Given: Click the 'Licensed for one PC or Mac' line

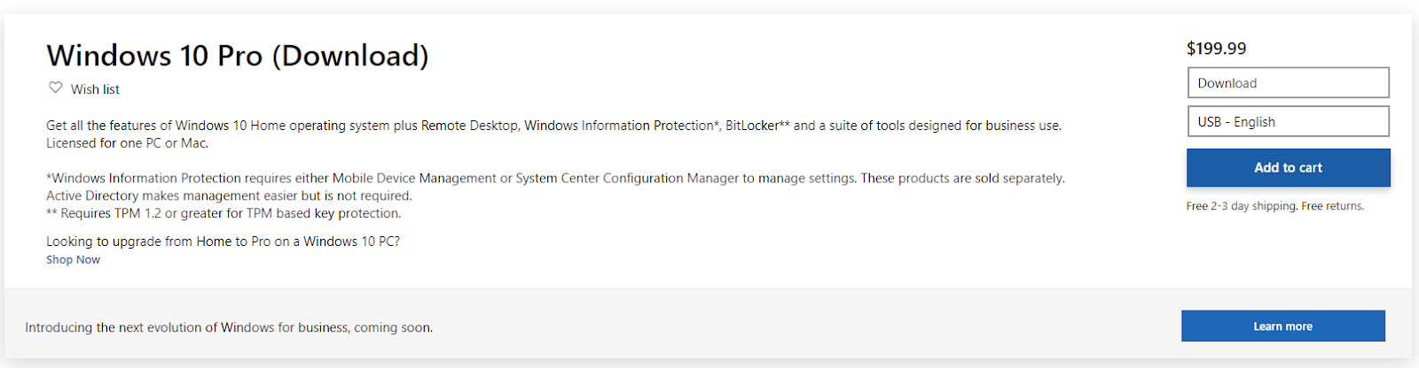Looking at the screenshot, I should 127,143.
